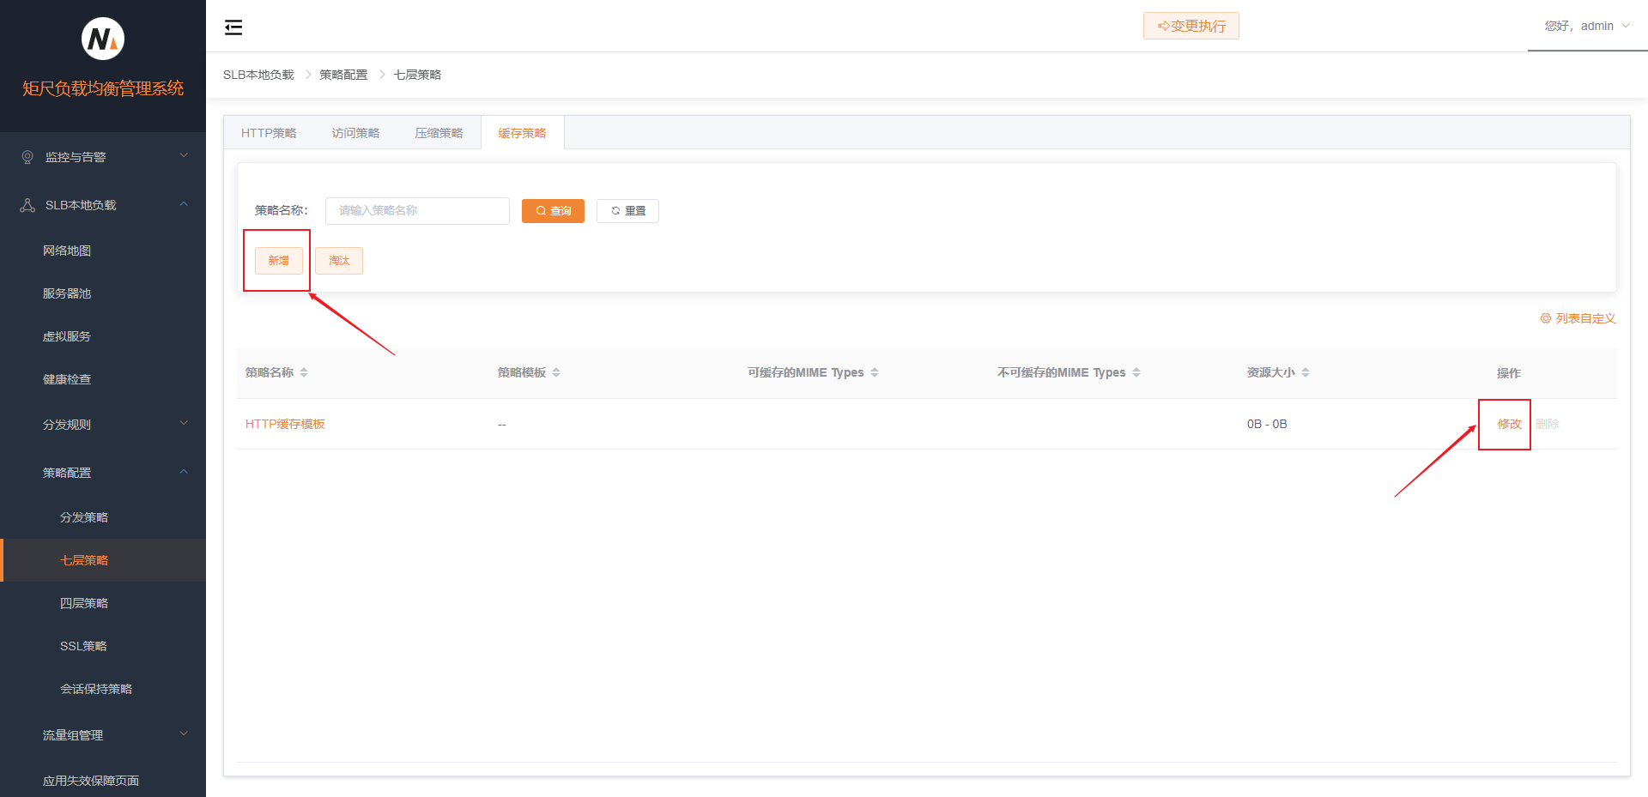Sort by the 策略模板 column arrows
Viewport: 1648px width, 797px height.
tap(556, 372)
